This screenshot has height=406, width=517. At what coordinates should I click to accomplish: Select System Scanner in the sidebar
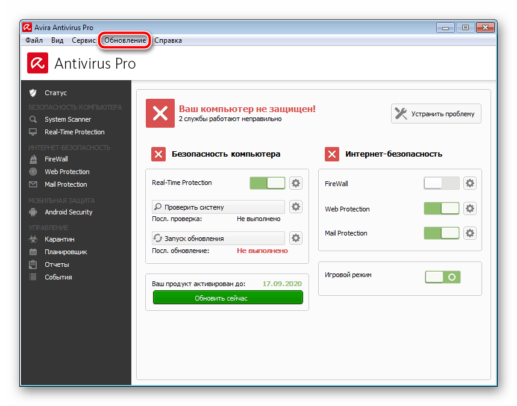pos(67,119)
